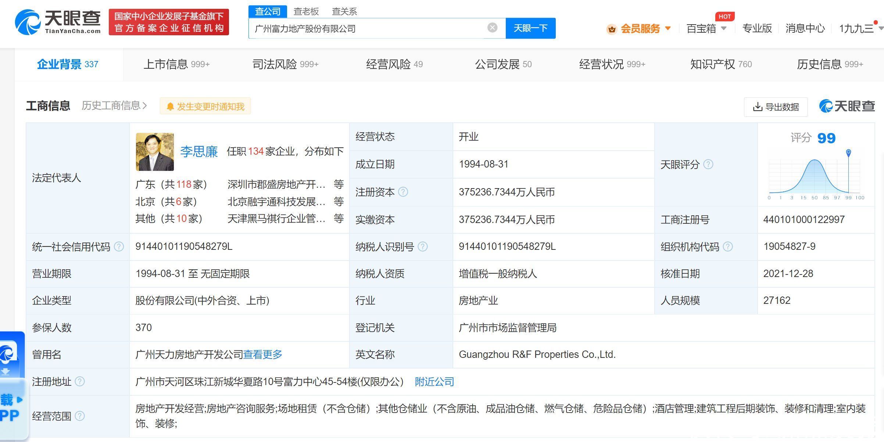Click 广州市市场监督管理局 registration authority
Image resolution: width=884 pixels, height=442 pixels.
[x=508, y=327]
